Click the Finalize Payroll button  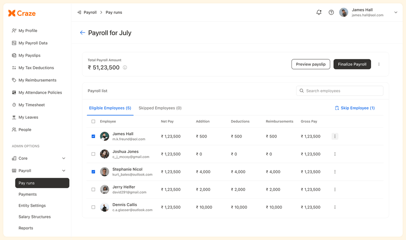(x=352, y=64)
